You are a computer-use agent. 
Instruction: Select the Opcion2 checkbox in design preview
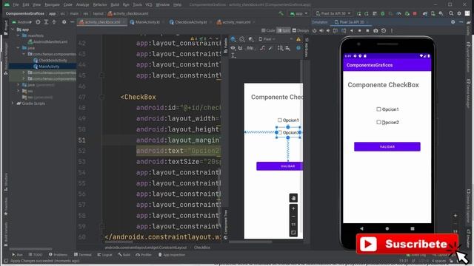coord(288,132)
